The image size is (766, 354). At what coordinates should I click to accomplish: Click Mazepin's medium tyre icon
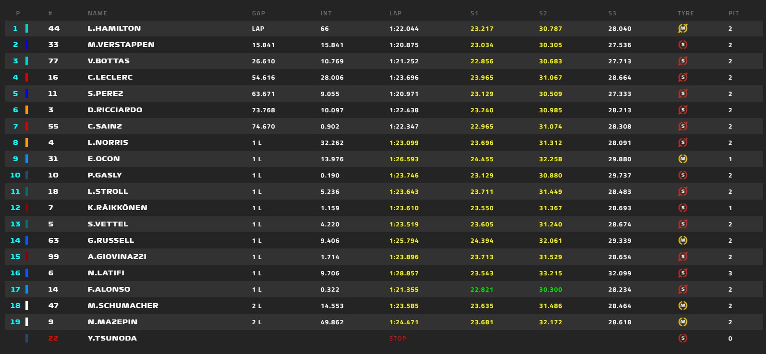(682, 322)
